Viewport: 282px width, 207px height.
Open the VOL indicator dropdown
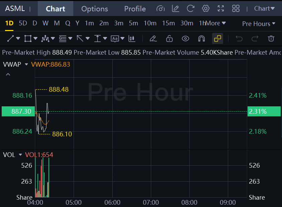[20, 155]
